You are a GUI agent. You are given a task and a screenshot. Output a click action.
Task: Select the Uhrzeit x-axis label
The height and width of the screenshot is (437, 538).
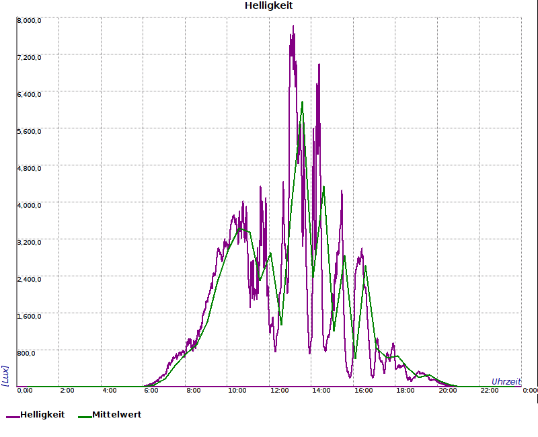(506, 381)
